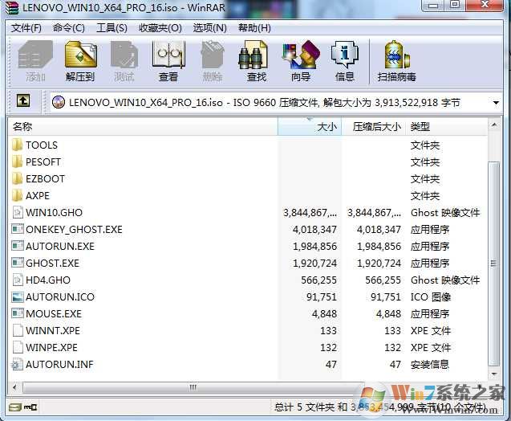The height and width of the screenshot is (421, 511).
Task: Select the PESOFT folder icon
Action: click(x=18, y=161)
